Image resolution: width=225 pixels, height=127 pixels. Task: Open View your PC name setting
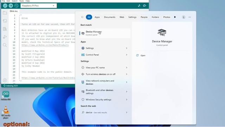tap(105, 67)
